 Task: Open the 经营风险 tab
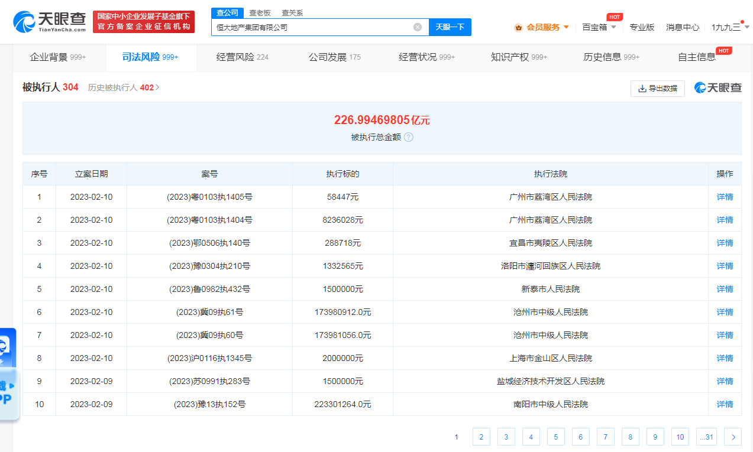(243, 57)
